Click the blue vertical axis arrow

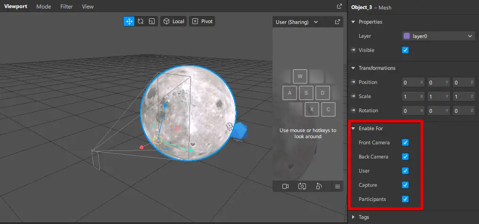[x=165, y=106]
